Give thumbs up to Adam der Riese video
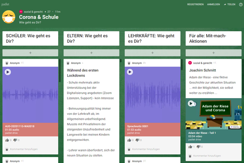The height and width of the screenshot is (163, 244). [190, 147]
